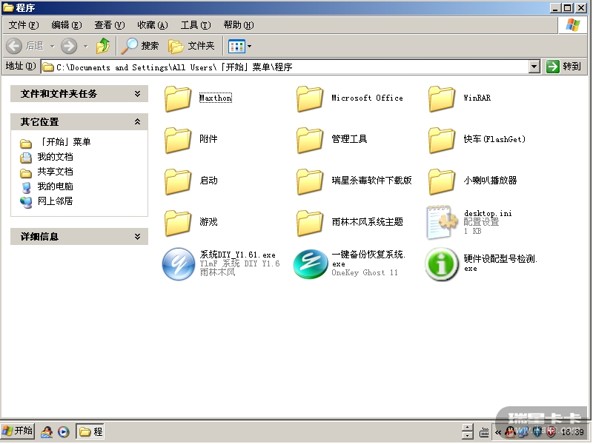Click the Forward arrow button

tap(69, 46)
